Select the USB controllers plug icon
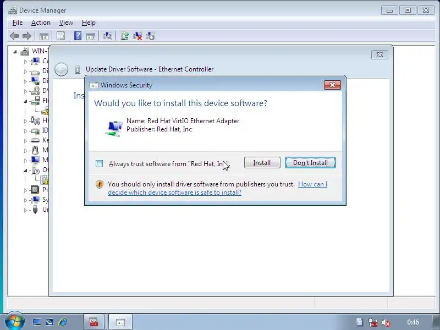This screenshot has width=440, height=330. pos(35,210)
